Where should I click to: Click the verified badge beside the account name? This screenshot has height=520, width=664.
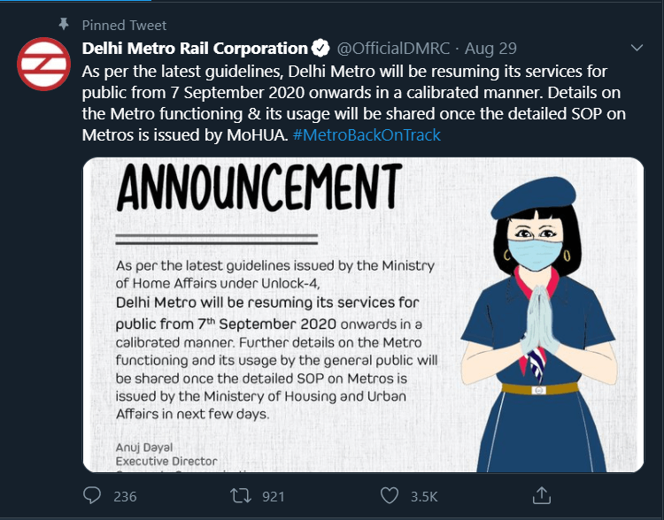(x=320, y=48)
